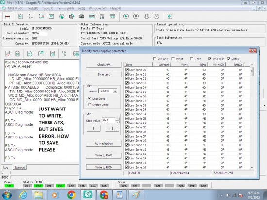Image resolution: width=267 pixels, height=200 pixels.
Task: Open the MRT Pro(F) menu
Action: click(16, 8)
